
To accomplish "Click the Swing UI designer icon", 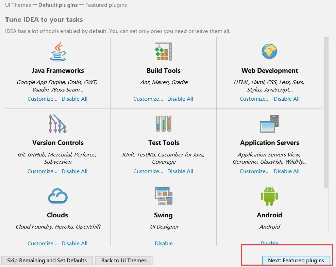I will (x=164, y=196).
